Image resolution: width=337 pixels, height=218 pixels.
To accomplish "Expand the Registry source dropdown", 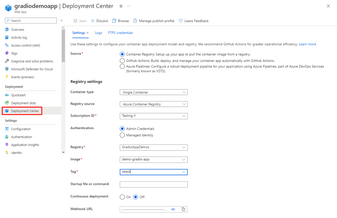I will tap(154, 104).
